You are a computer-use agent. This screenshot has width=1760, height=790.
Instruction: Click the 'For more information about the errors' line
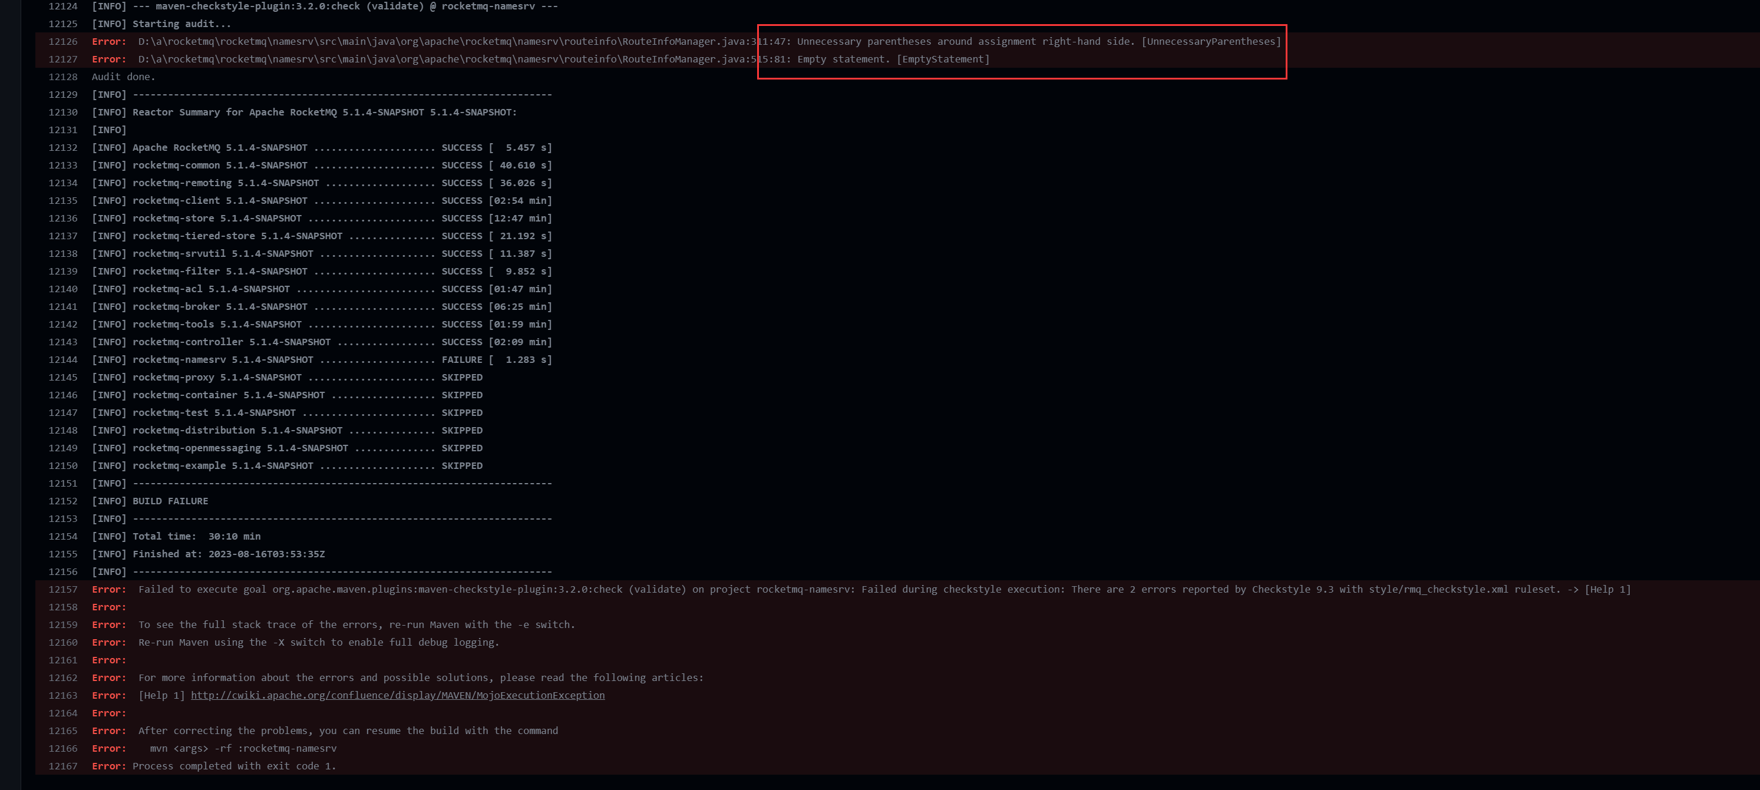click(398, 678)
